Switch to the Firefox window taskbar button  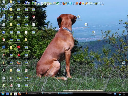33,93
